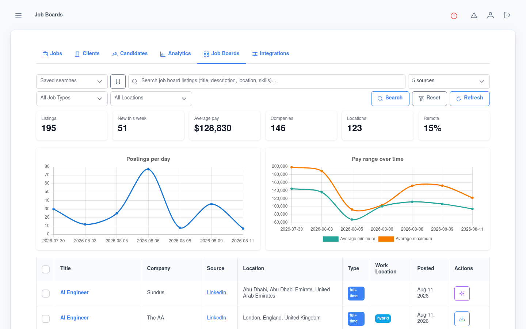Expand the Saved searches dropdown

click(x=72, y=82)
